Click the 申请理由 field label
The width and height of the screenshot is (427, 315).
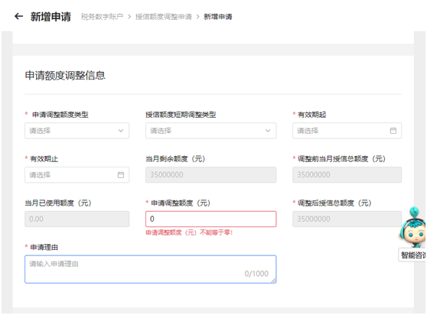[44, 247]
